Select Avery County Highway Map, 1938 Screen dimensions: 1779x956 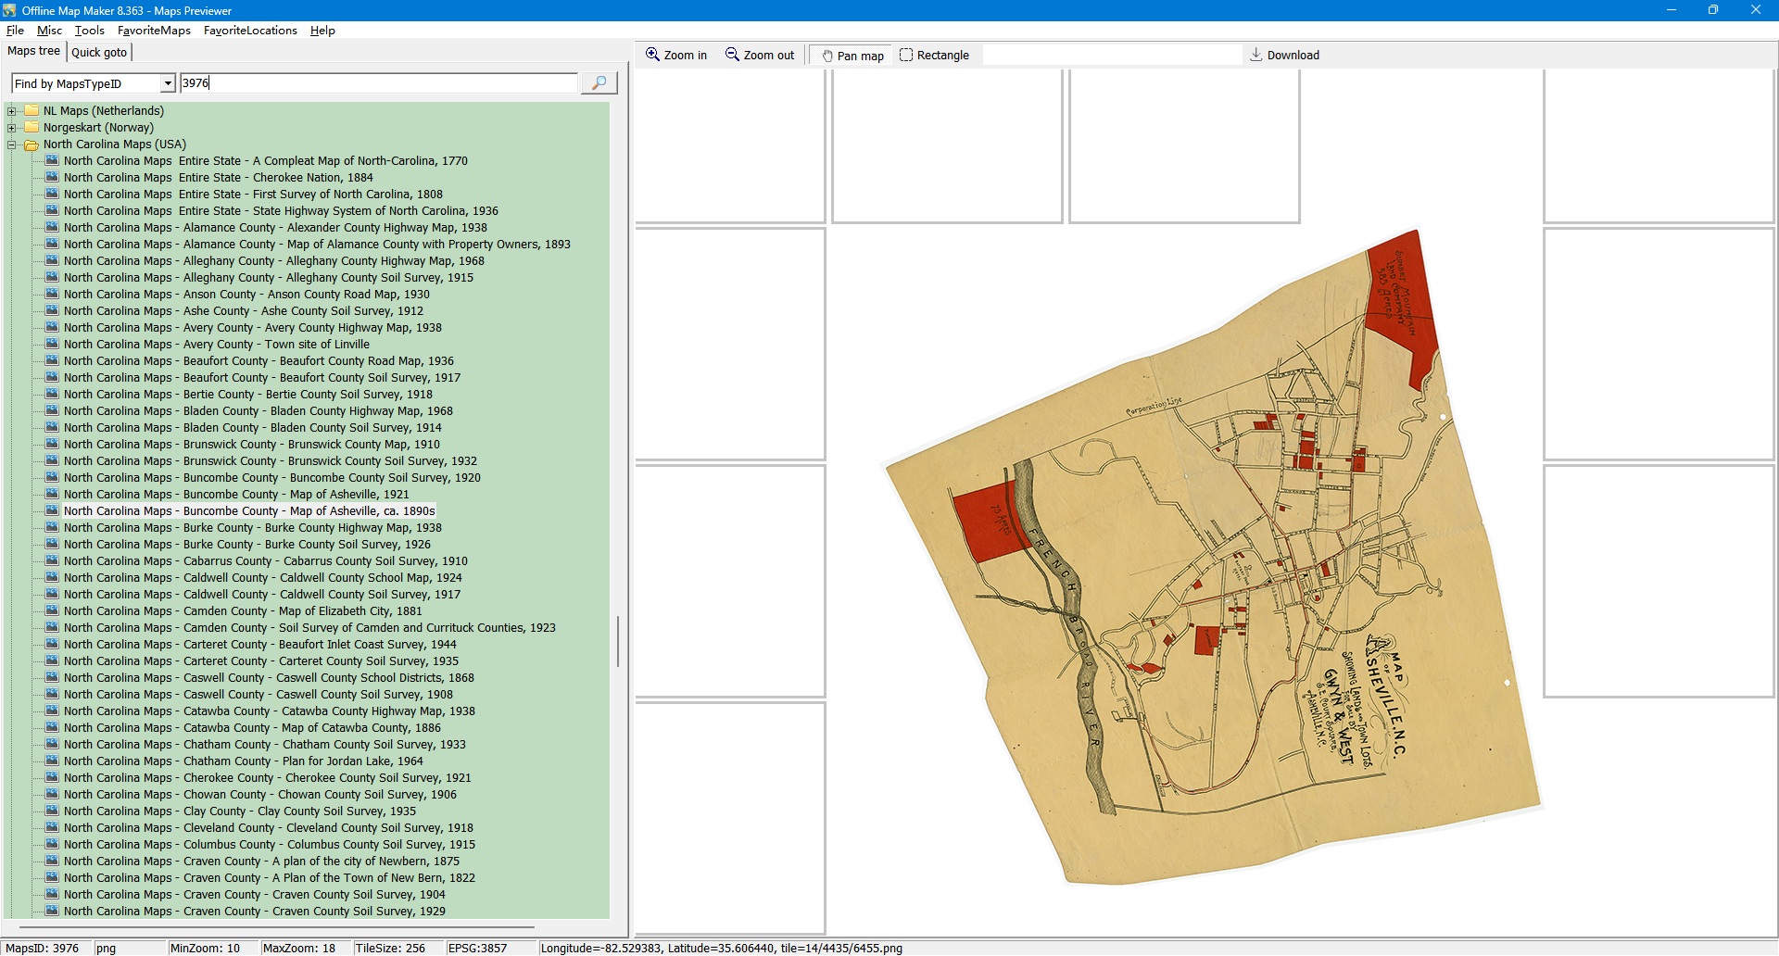click(252, 328)
